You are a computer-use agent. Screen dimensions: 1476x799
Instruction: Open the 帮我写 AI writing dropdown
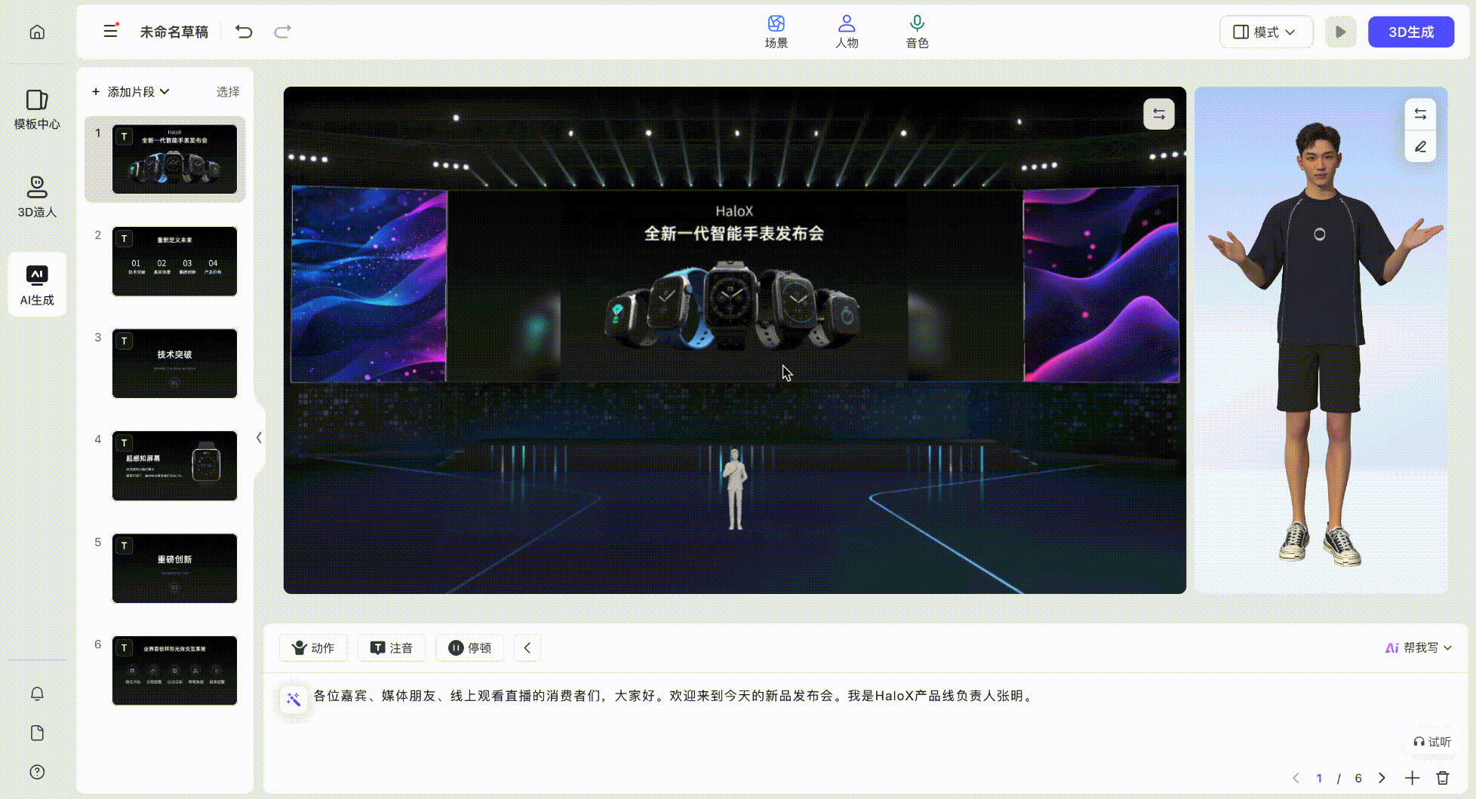click(1419, 647)
